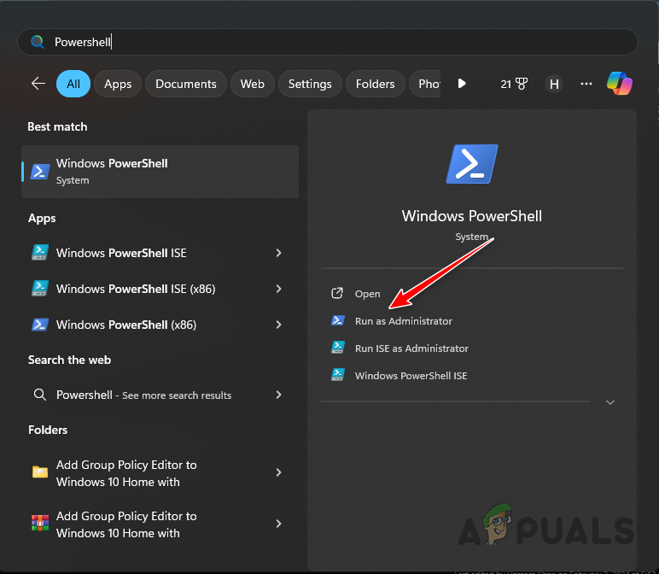Click the Apps section heading
The image size is (659, 574).
pos(42,219)
